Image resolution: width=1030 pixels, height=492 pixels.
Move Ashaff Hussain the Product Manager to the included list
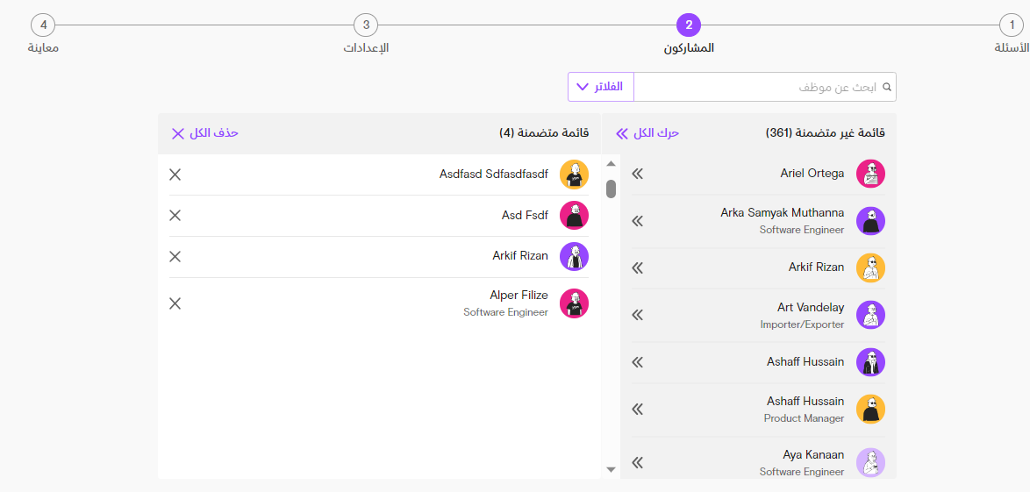click(x=637, y=409)
